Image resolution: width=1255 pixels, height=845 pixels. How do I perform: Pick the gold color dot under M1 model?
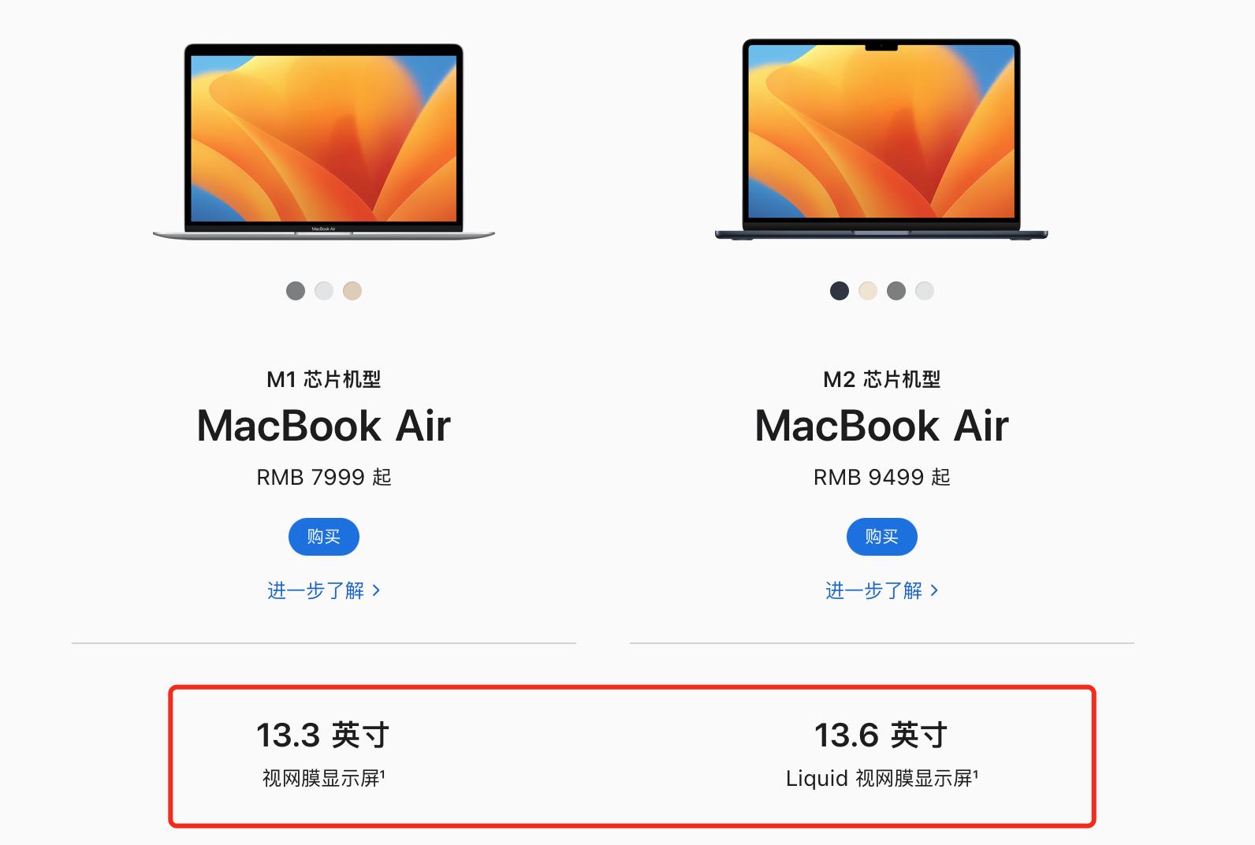click(x=352, y=291)
